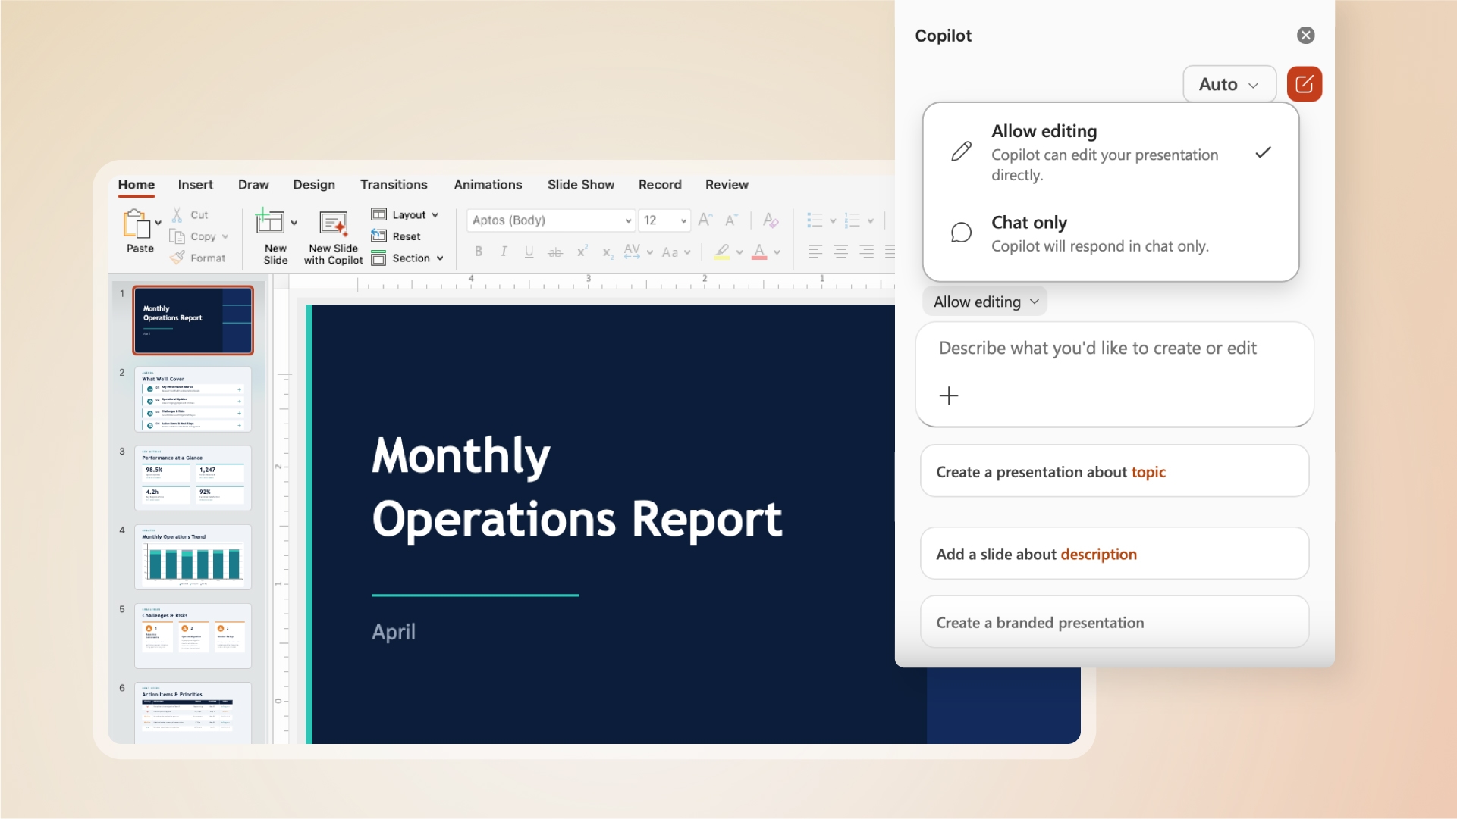Click the Superscript icon

click(x=581, y=251)
